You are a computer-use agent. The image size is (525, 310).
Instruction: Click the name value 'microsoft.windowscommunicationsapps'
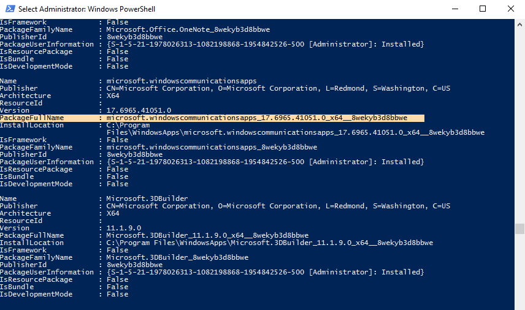point(182,81)
